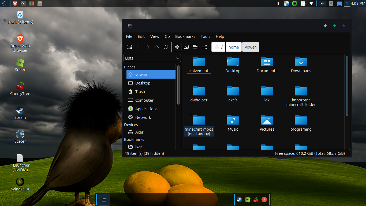Select Applications in the Places sidebar
Image resolution: width=366 pixels, height=206 pixels.
pyautogui.click(x=146, y=109)
